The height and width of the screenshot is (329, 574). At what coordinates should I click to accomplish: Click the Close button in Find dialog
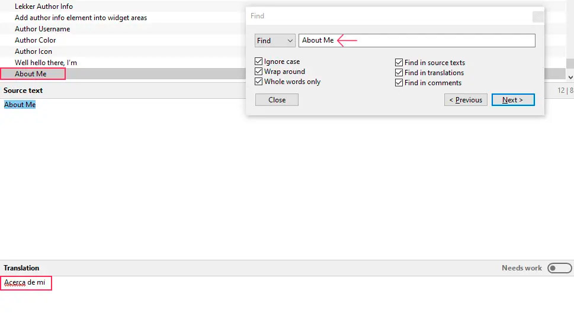click(277, 100)
